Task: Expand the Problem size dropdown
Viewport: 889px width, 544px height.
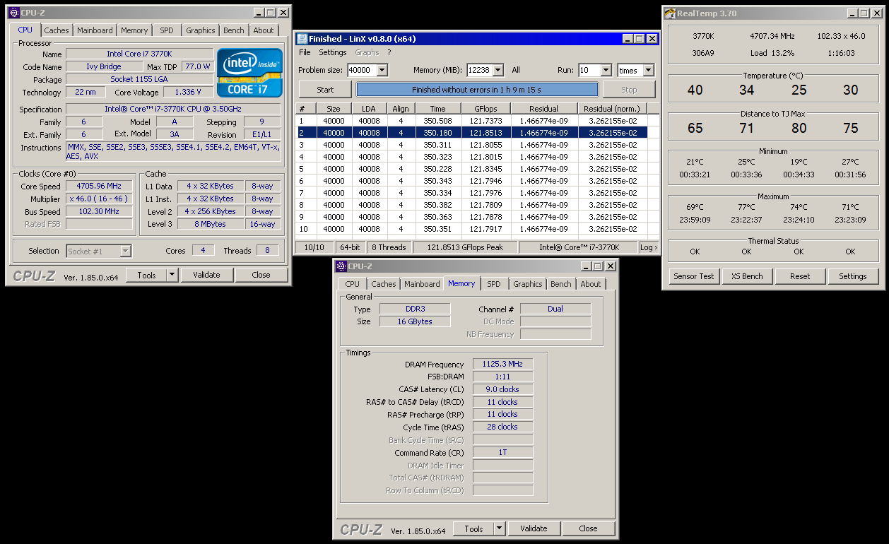Action: pyautogui.click(x=382, y=70)
